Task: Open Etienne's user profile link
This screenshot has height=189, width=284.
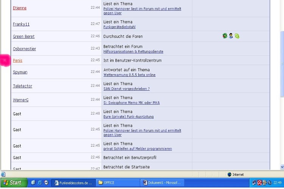Action: pos(20,8)
